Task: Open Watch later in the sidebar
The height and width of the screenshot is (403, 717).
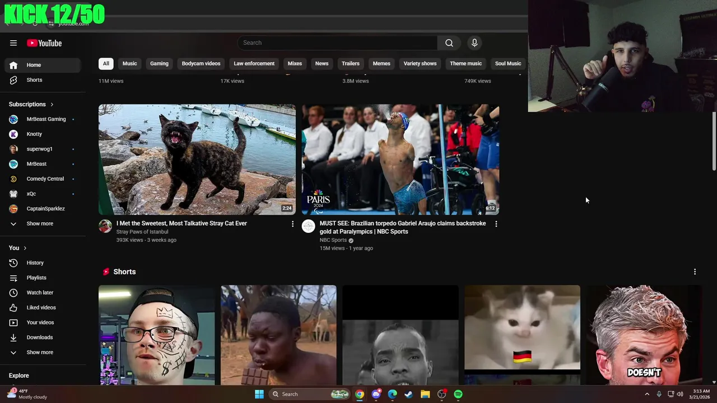Action: (43, 293)
